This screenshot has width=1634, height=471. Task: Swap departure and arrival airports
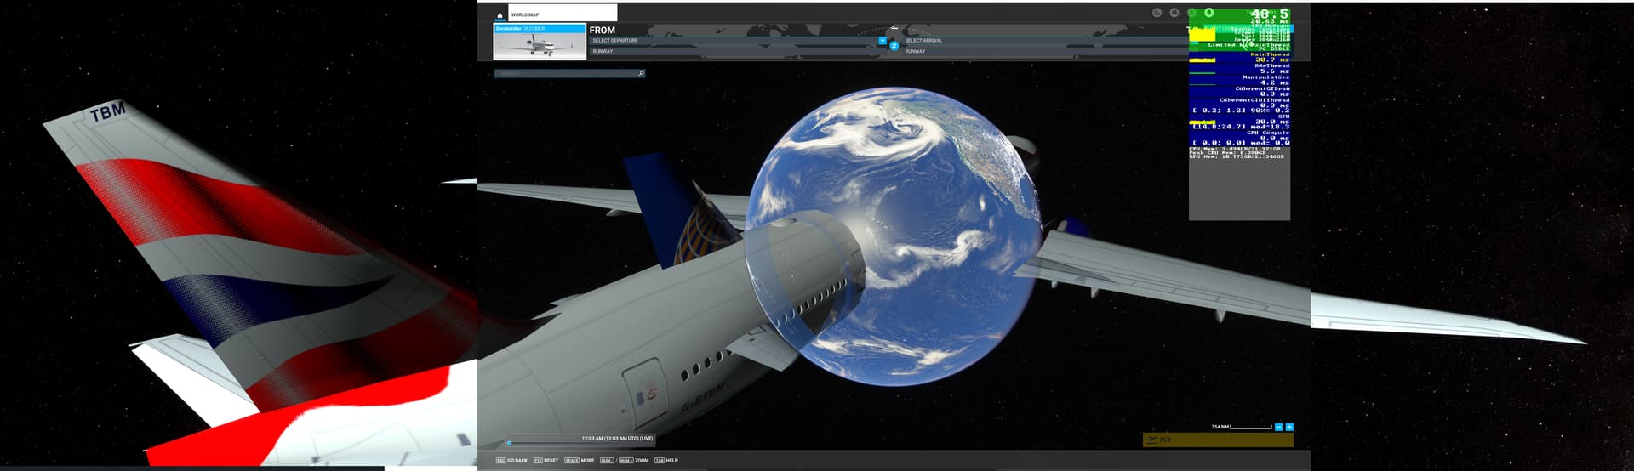(x=894, y=46)
